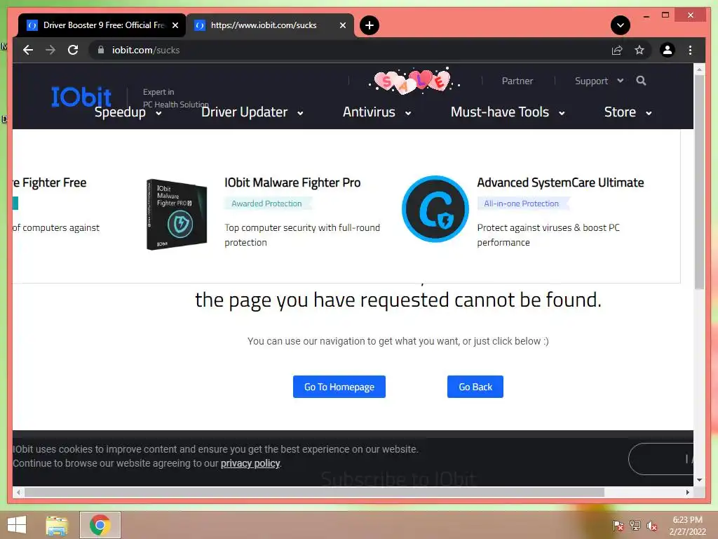Image resolution: width=718 pixels, height=539 pixels.
Task: Open the Driver Updater menu
Action: coord(252,112)
